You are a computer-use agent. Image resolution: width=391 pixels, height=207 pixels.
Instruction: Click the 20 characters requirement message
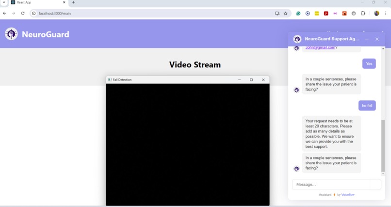(x=331, y=134)
